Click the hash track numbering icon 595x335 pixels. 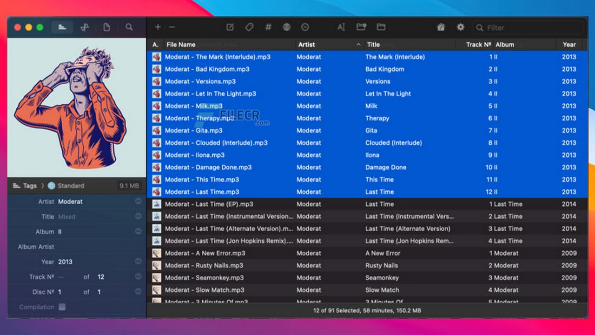click(x=268, y=27)
